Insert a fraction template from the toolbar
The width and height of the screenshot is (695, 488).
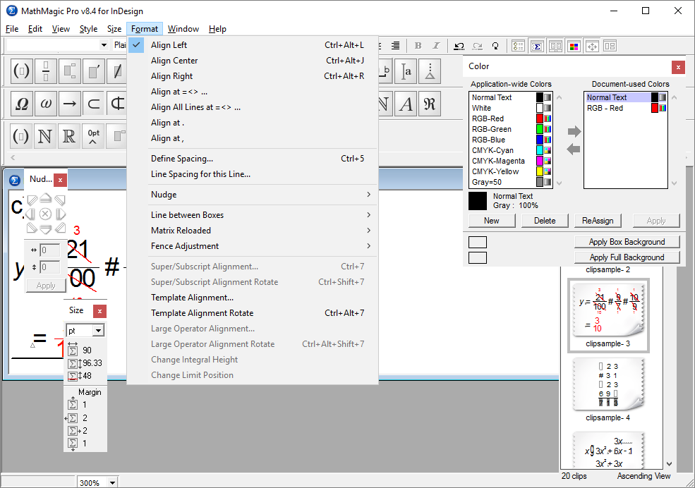(46, 71)
